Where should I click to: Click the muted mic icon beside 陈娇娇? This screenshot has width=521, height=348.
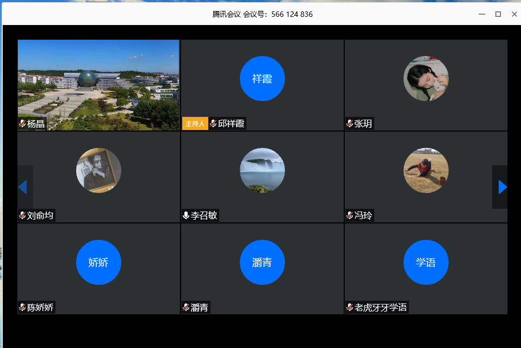pyautogui.click(x=22, y=308)
